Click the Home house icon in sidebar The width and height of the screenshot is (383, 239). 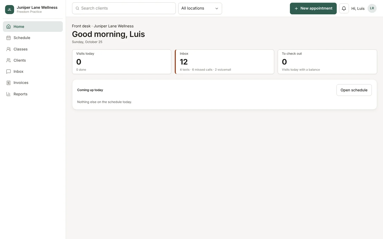(x=9, y=27)
